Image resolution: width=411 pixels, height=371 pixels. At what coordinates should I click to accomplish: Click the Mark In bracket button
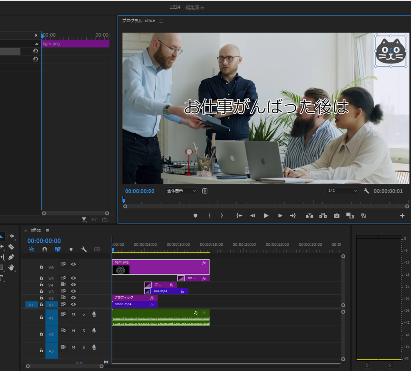pos(210,216)
